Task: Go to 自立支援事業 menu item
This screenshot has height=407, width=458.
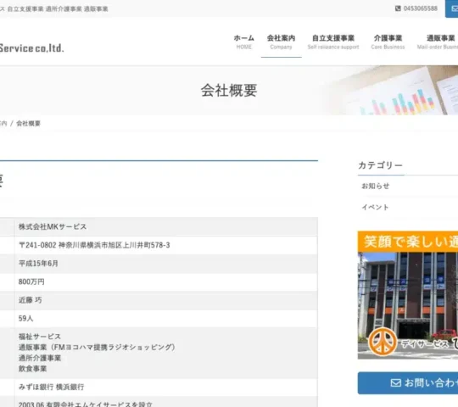Action: pyautogui.click(x=333, y=42)
